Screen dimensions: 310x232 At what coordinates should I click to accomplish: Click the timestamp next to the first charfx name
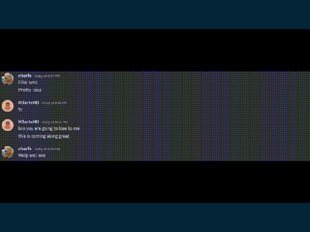[x=46, y=76]
